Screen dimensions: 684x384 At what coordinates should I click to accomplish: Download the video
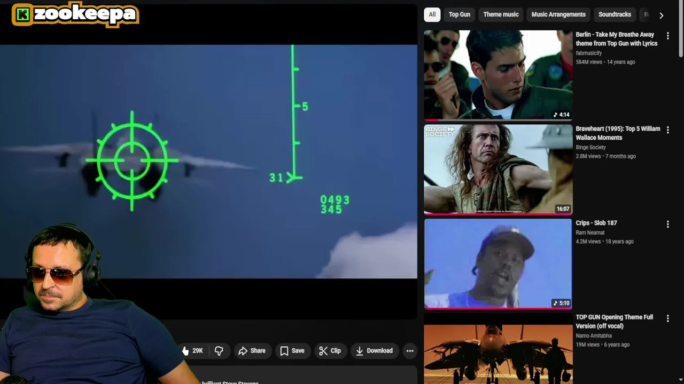(375, 350)
